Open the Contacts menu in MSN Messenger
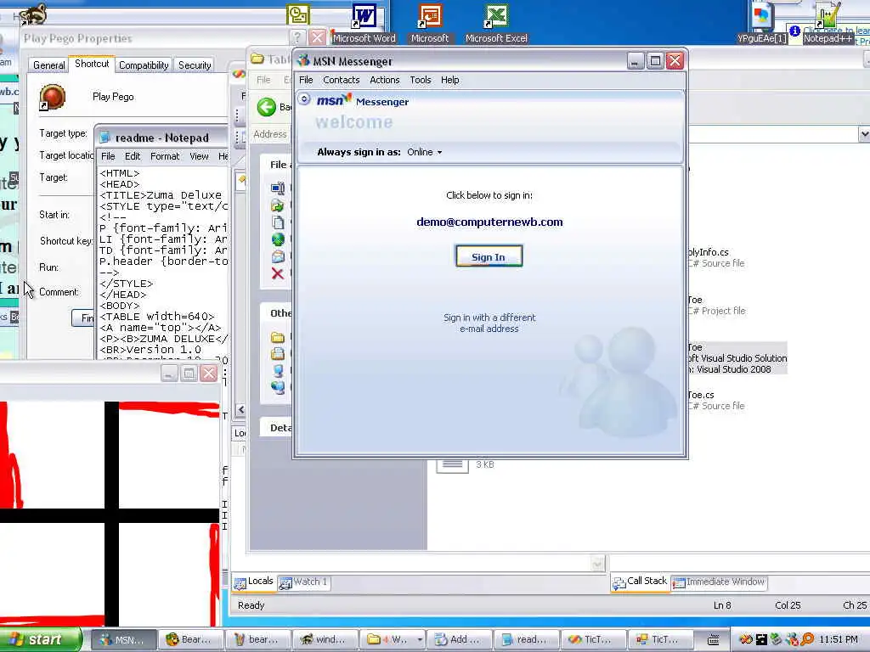870x652 pixels. [342, 80]
